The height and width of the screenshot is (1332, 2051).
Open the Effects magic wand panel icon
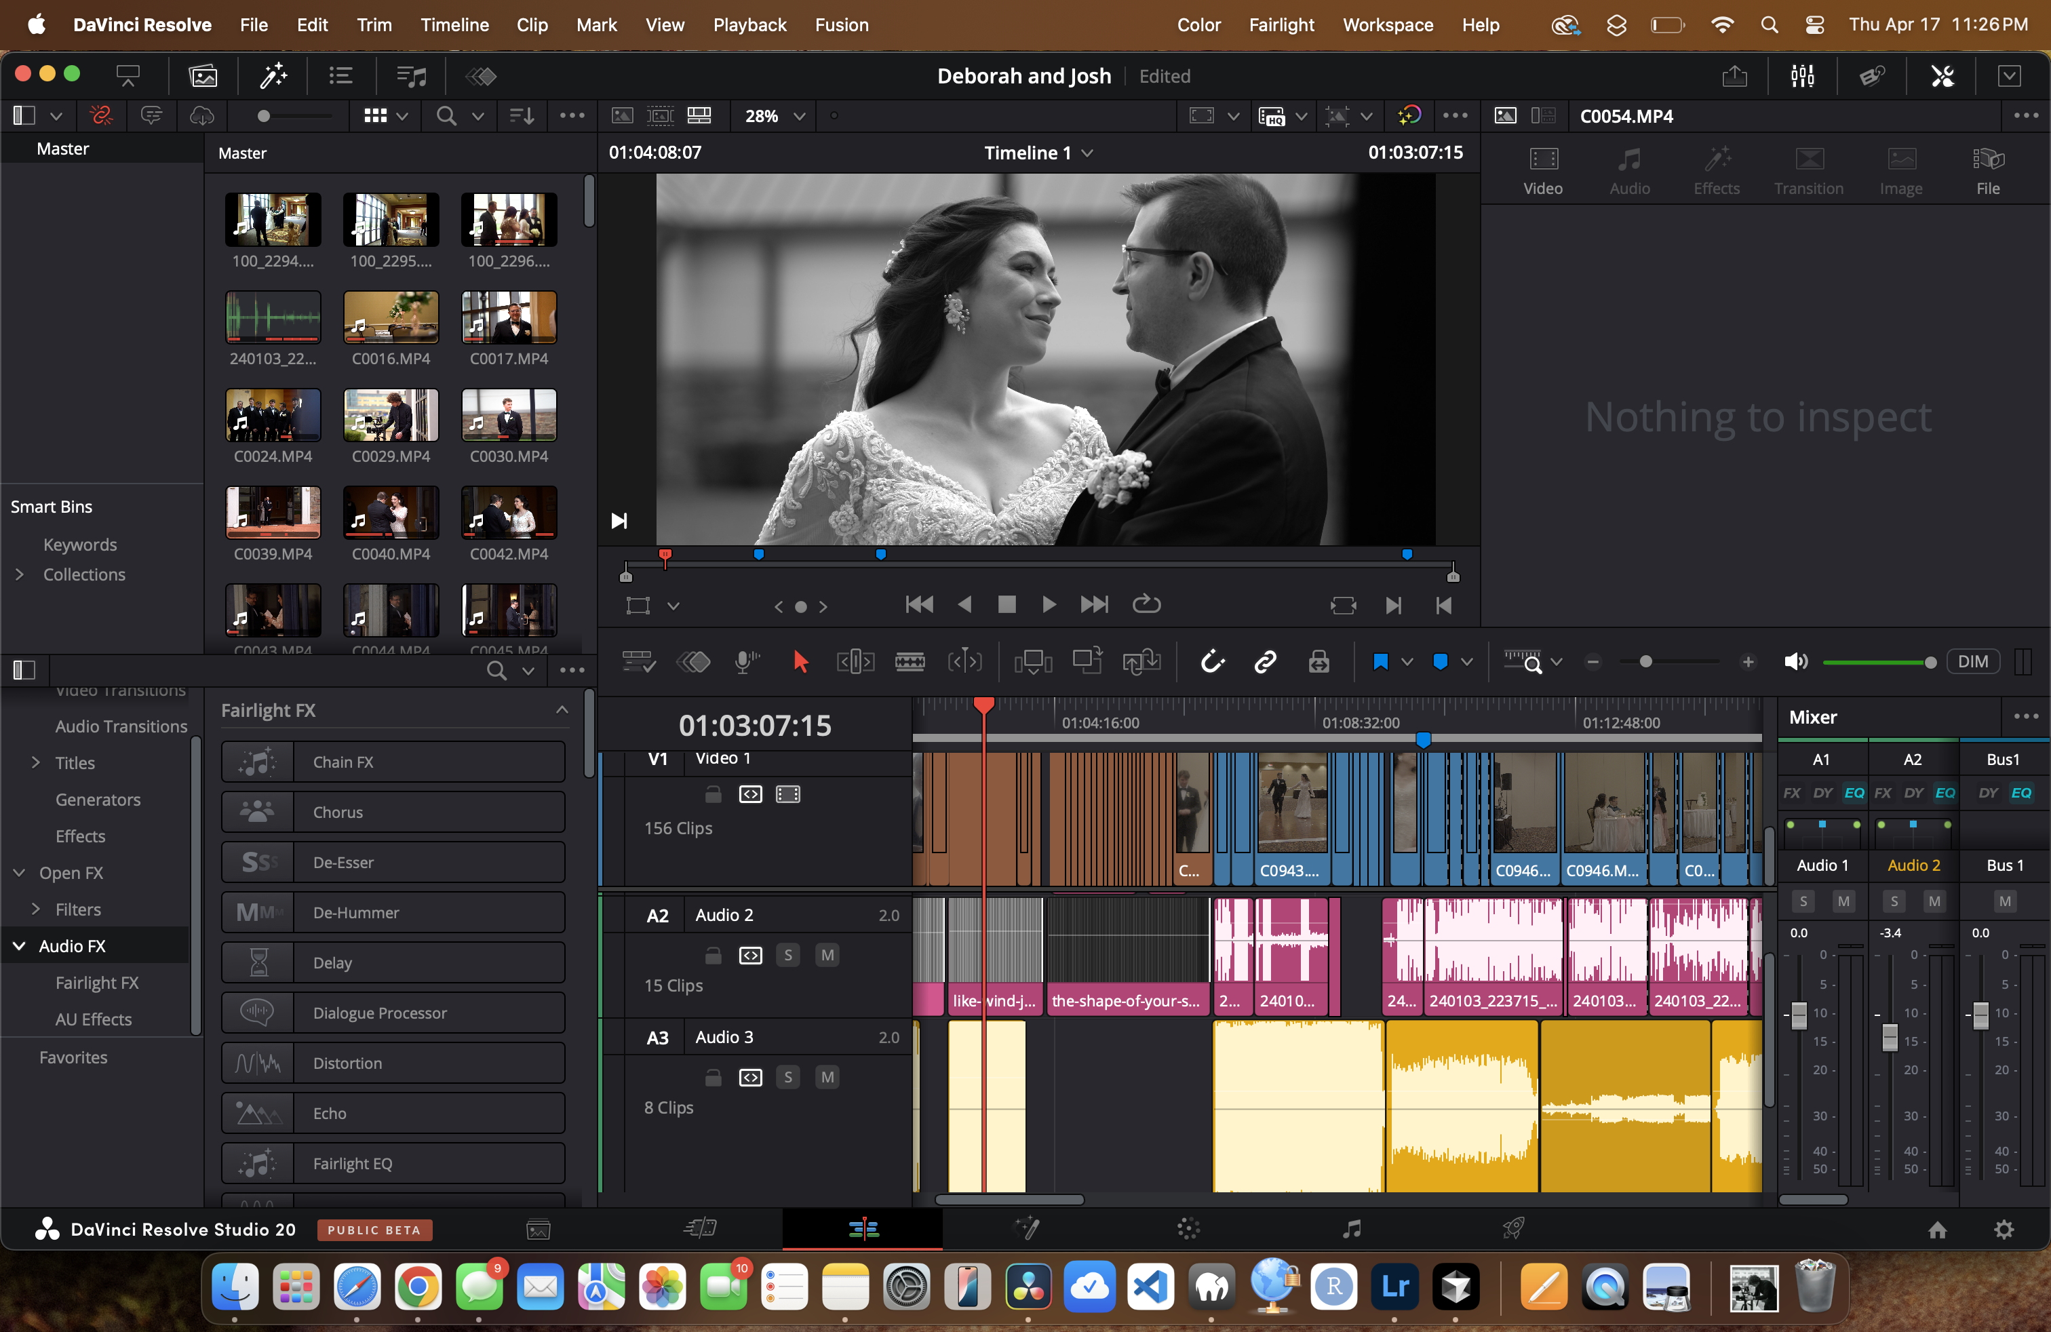point(273,77)
